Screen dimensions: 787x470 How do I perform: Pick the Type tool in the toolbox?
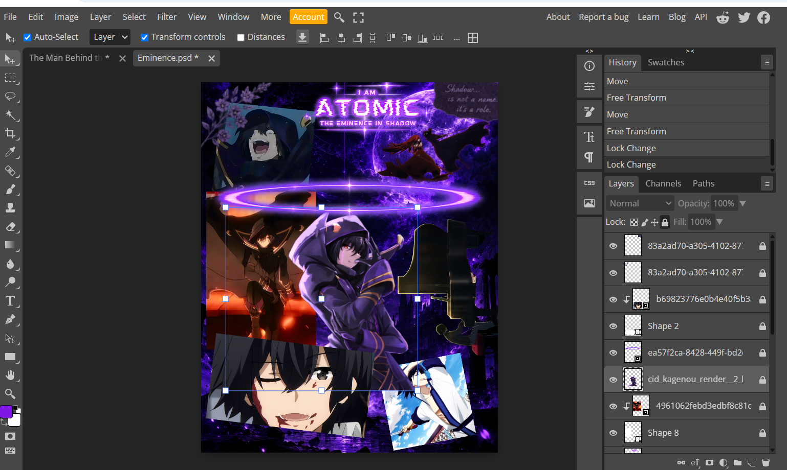tap(10, 301)
